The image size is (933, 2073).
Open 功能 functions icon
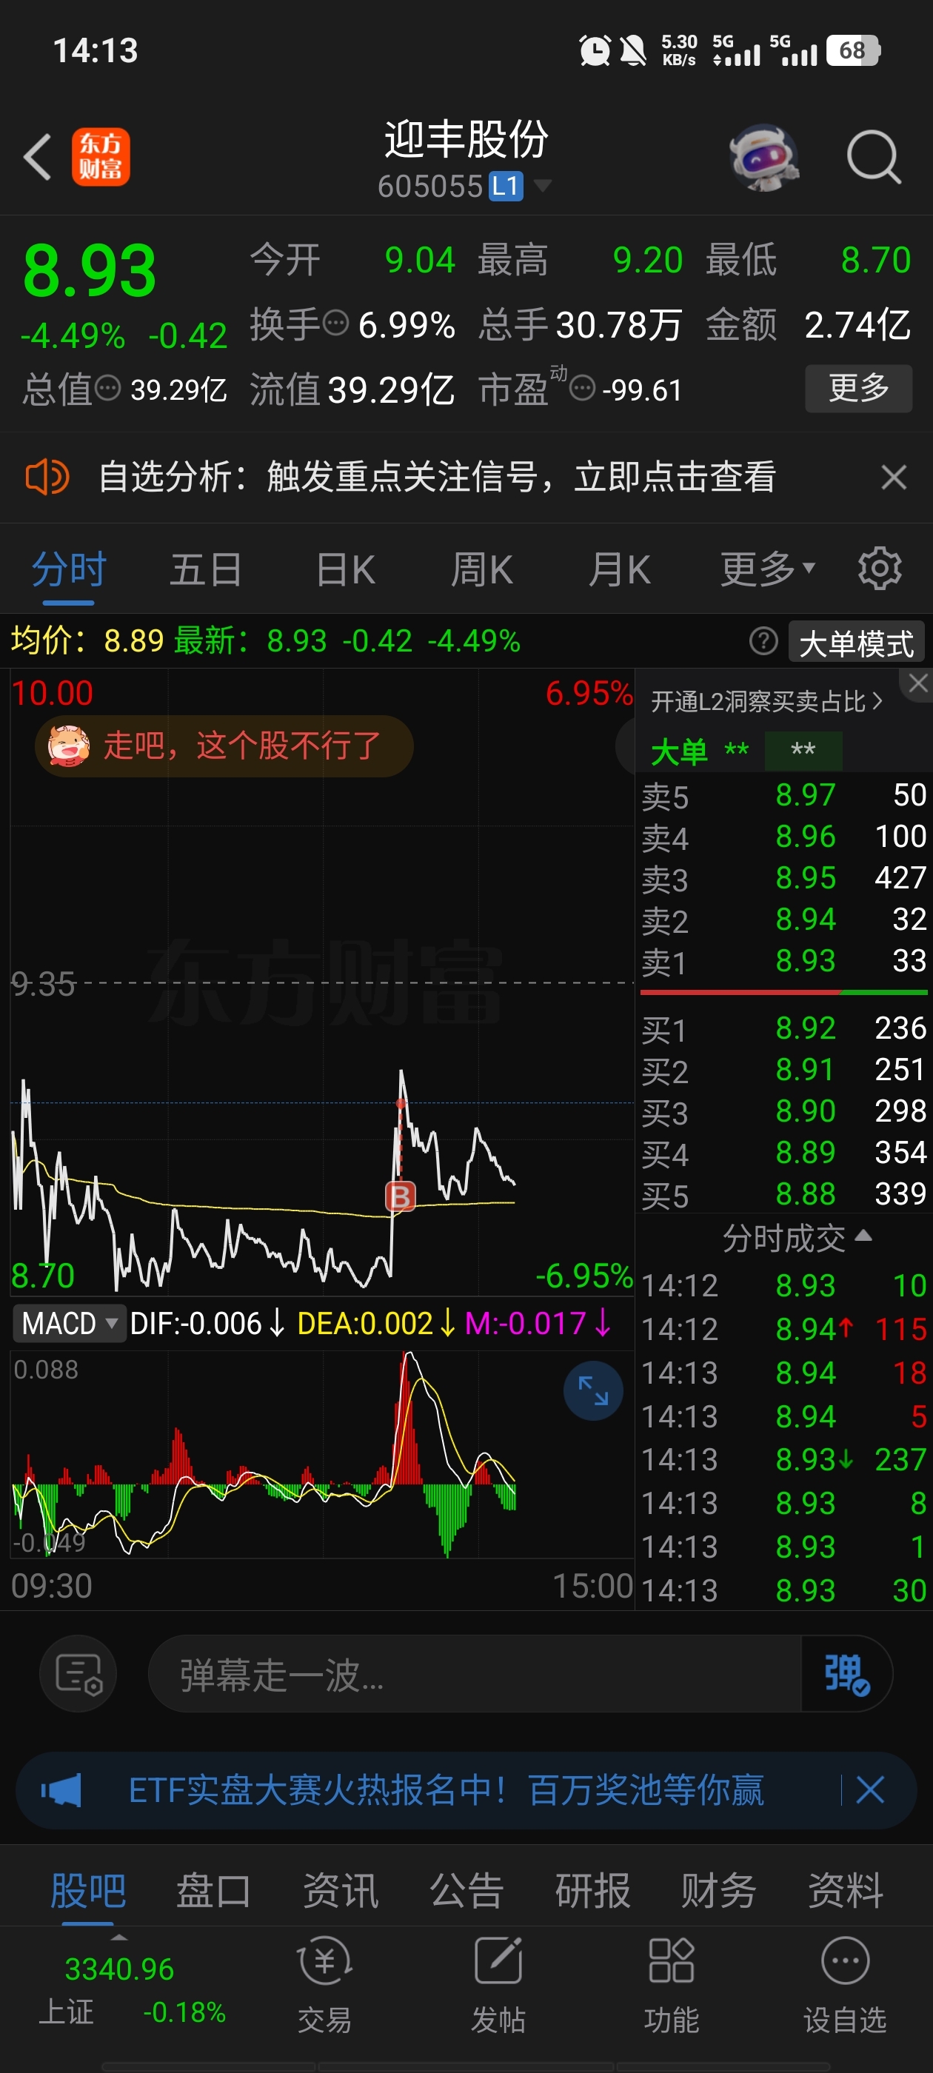(x=672, y=1986)
